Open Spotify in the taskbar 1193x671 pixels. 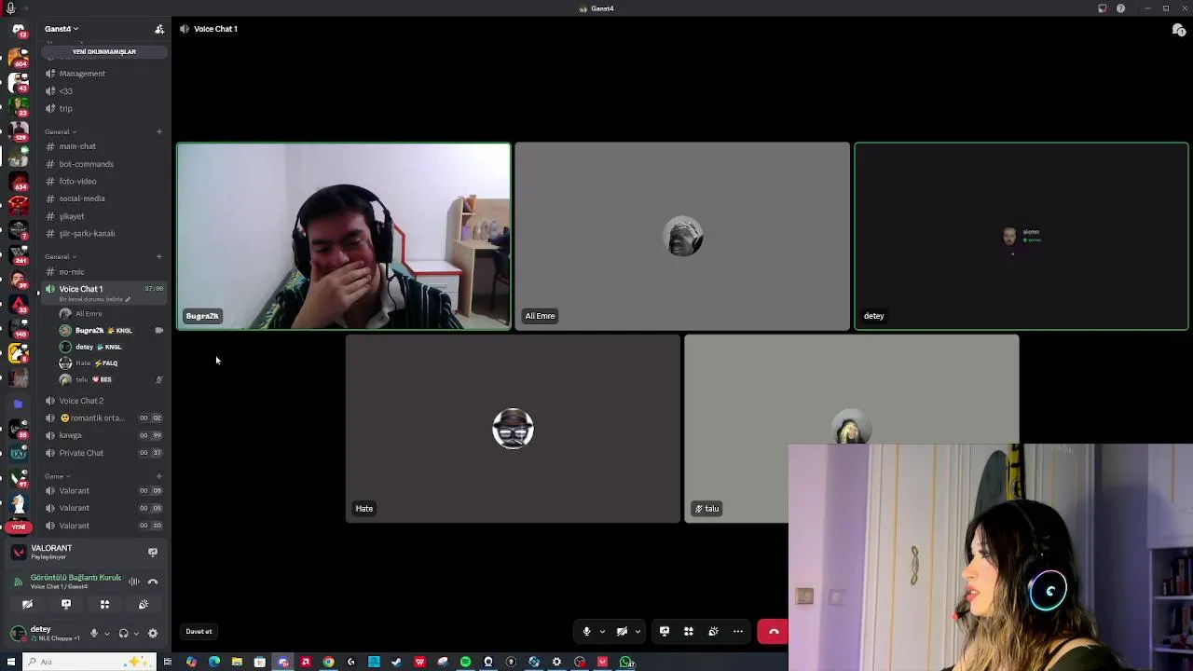[x=465, y=662]
